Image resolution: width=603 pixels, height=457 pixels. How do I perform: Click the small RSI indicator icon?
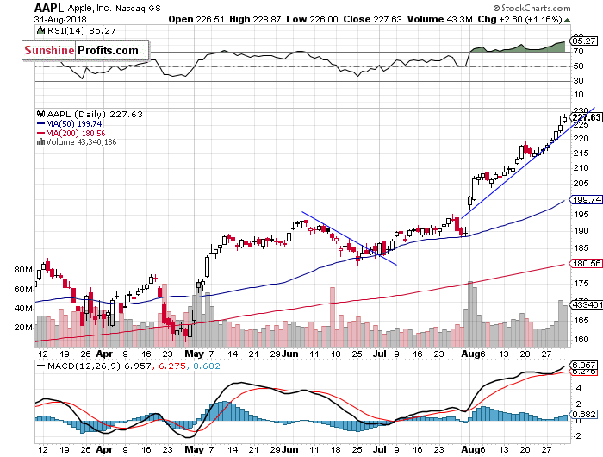(x=40, y=30)
